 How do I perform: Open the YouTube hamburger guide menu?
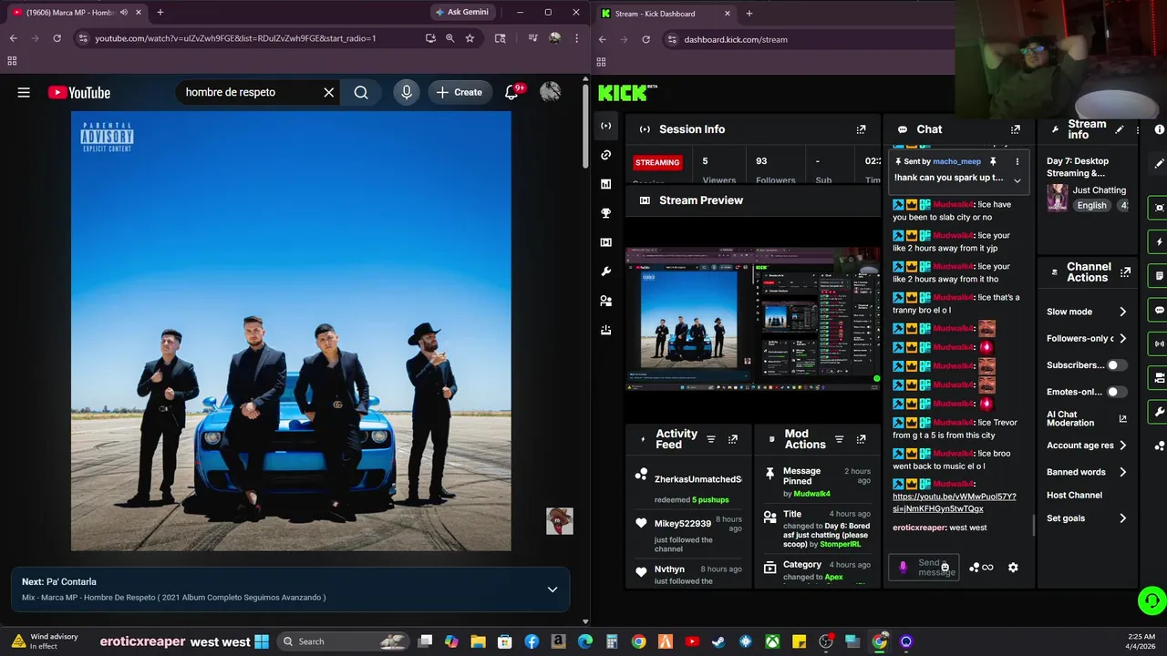(24, 92)
